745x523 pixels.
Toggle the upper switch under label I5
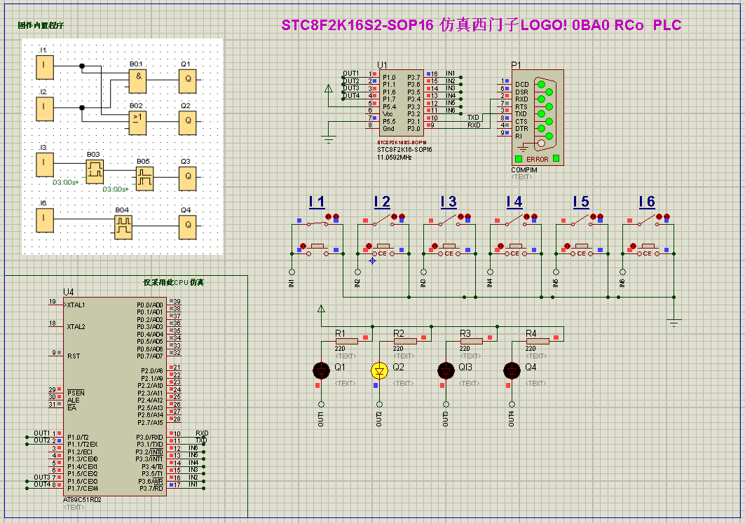click(582, 221)
